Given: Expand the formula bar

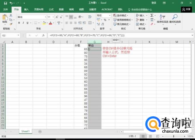Looking at the screenshot, I should (192, 36).
